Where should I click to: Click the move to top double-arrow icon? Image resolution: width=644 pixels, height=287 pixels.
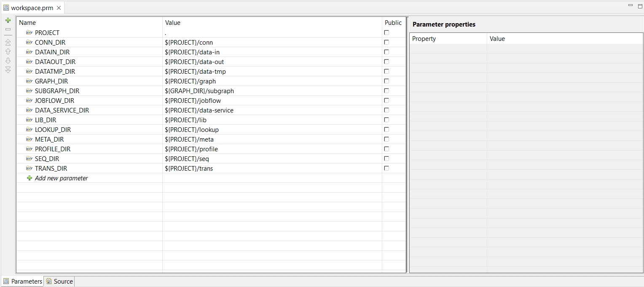(x=8, y=42)
